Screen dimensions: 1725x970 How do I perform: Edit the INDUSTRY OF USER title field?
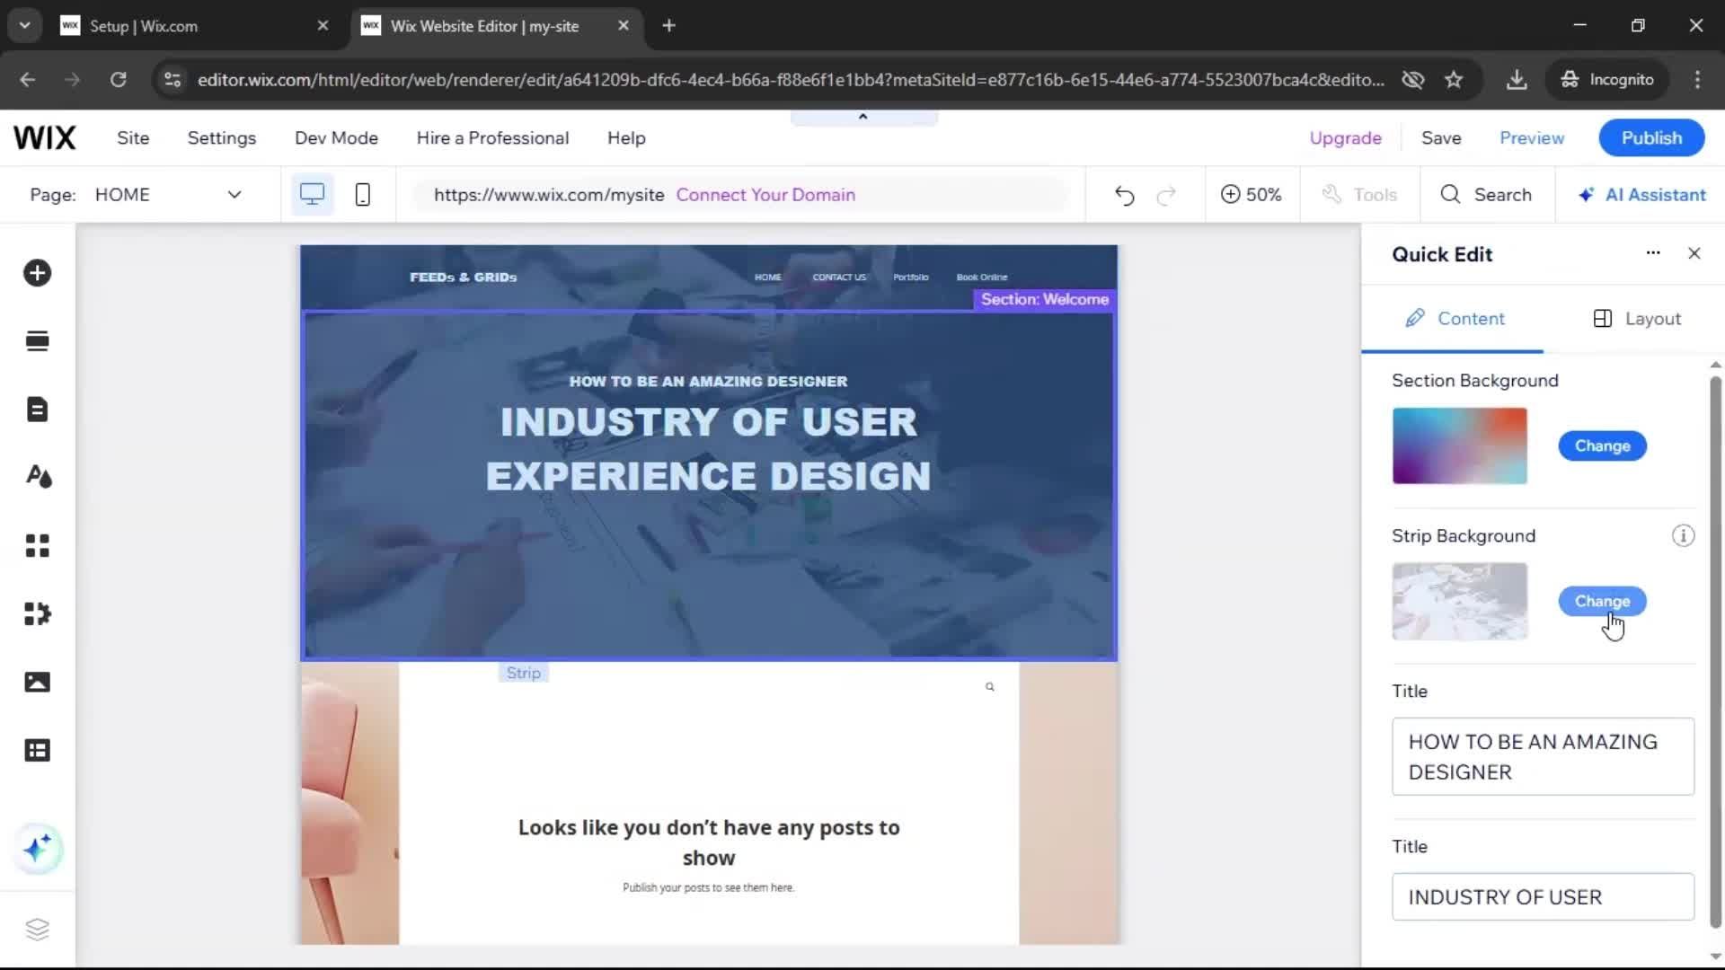click(1543, 896)
